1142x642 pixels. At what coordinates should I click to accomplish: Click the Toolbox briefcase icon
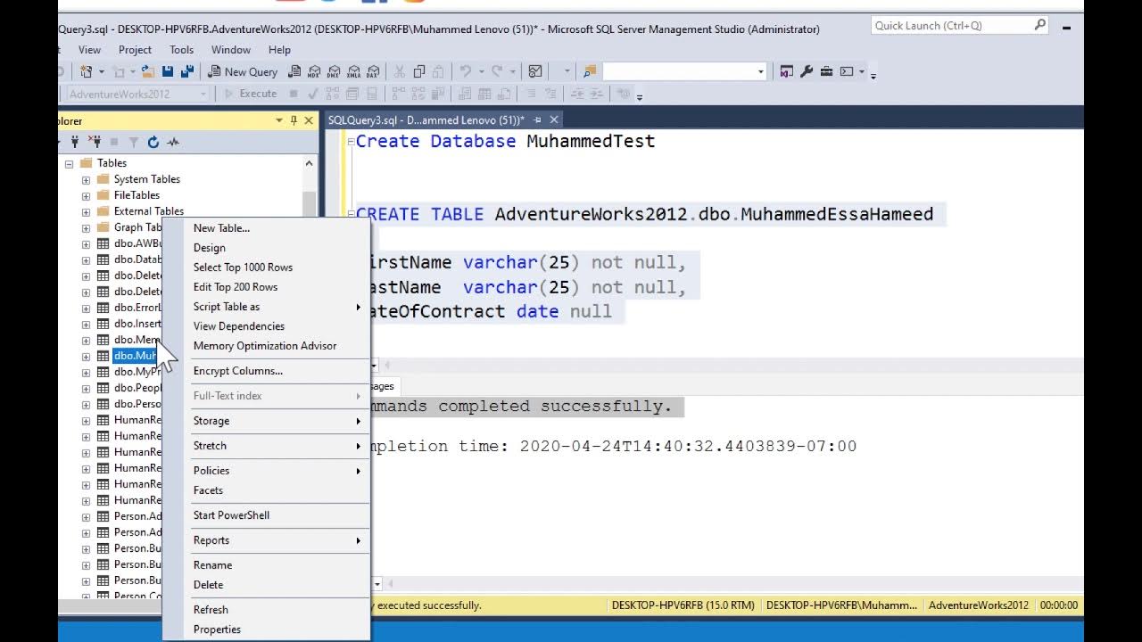click(826, 71)
